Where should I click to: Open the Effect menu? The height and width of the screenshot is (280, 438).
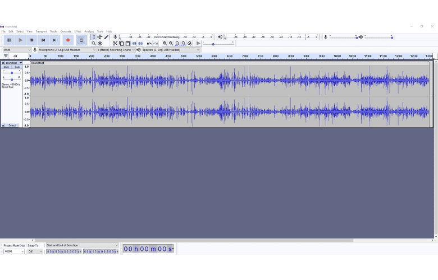(77, 31)
